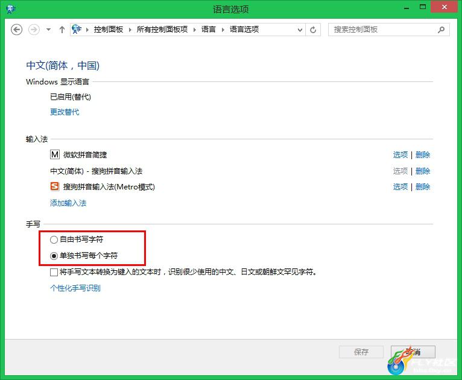The image size is (462, 380).
Task: Delete 中文(简体) - 搜狗拼音输入法 entry
Action: [x=423, y=171]
